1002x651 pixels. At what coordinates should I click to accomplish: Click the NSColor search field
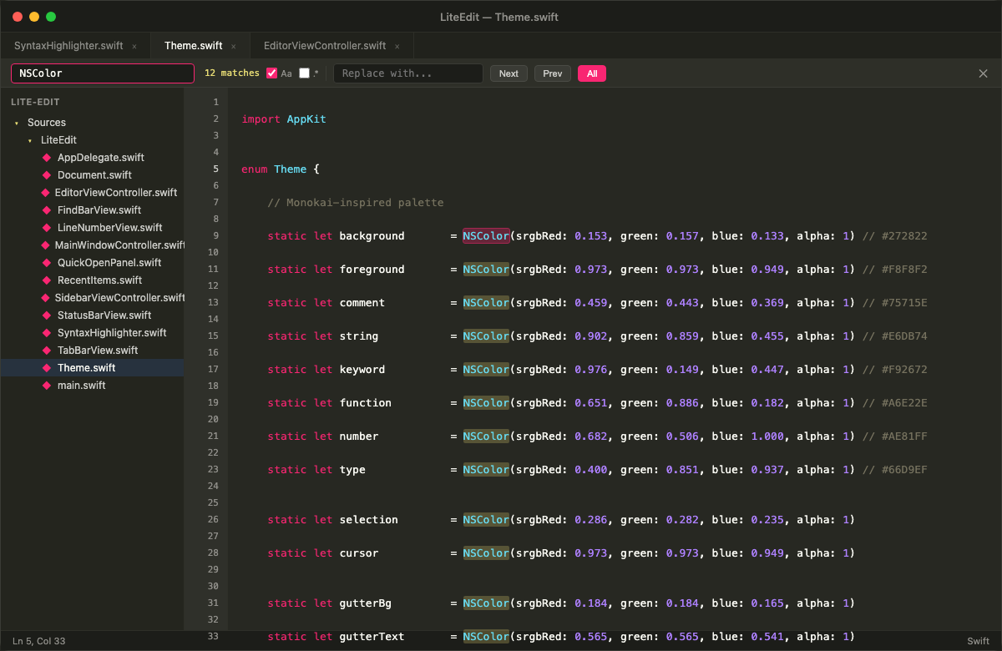click(103, 73)
